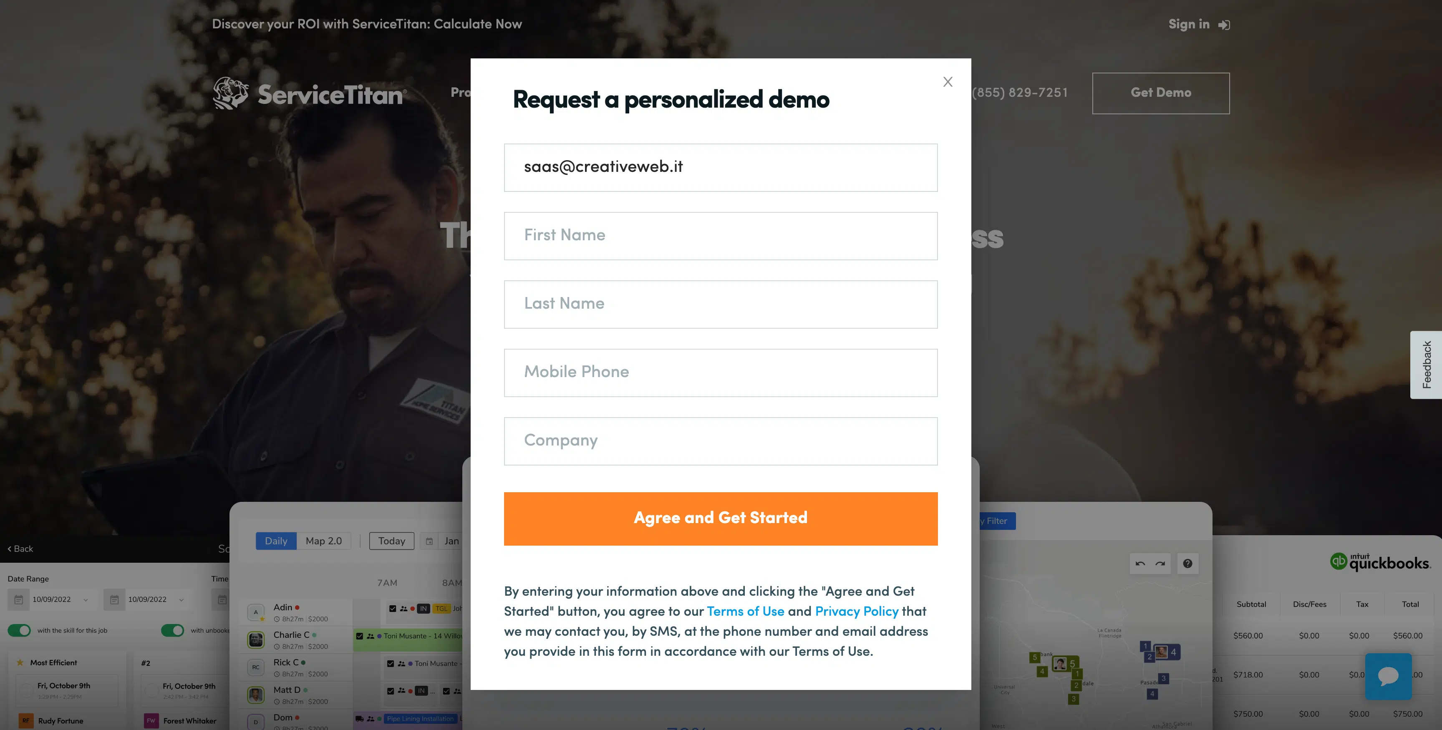1442x730 pixels.
Task: Open the blue chat bubble widget
Action: 1388,676
